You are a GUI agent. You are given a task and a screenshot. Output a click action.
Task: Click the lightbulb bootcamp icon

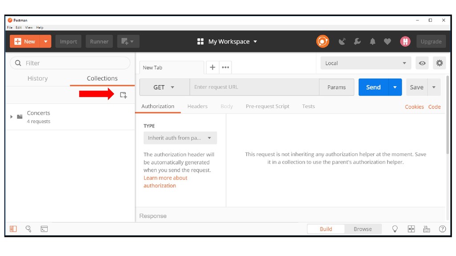point(395,229)
